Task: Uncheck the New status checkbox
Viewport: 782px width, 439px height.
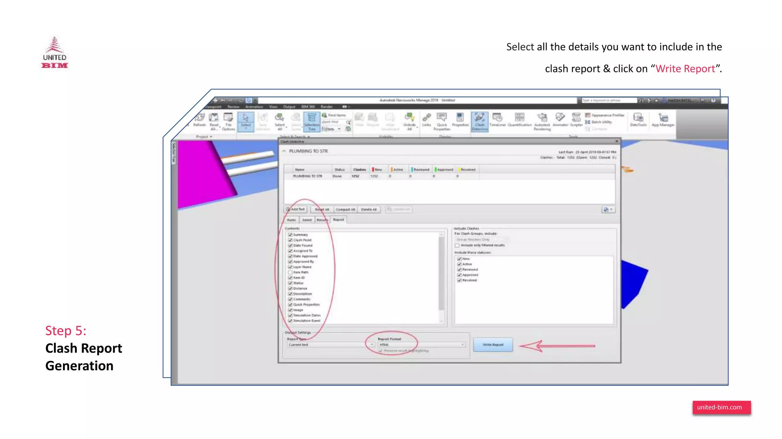Action: pyautogui.click(x=459, y=259)
